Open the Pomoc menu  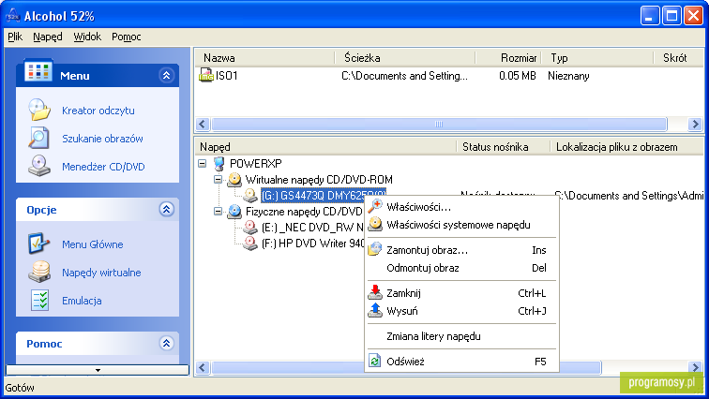(127, 37)
